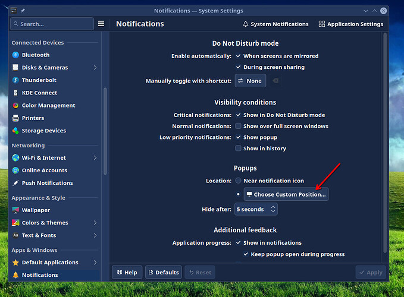Set shortcut using the "None" button
The height and width of the screenshot is (297, 404).
pos(250,81)
